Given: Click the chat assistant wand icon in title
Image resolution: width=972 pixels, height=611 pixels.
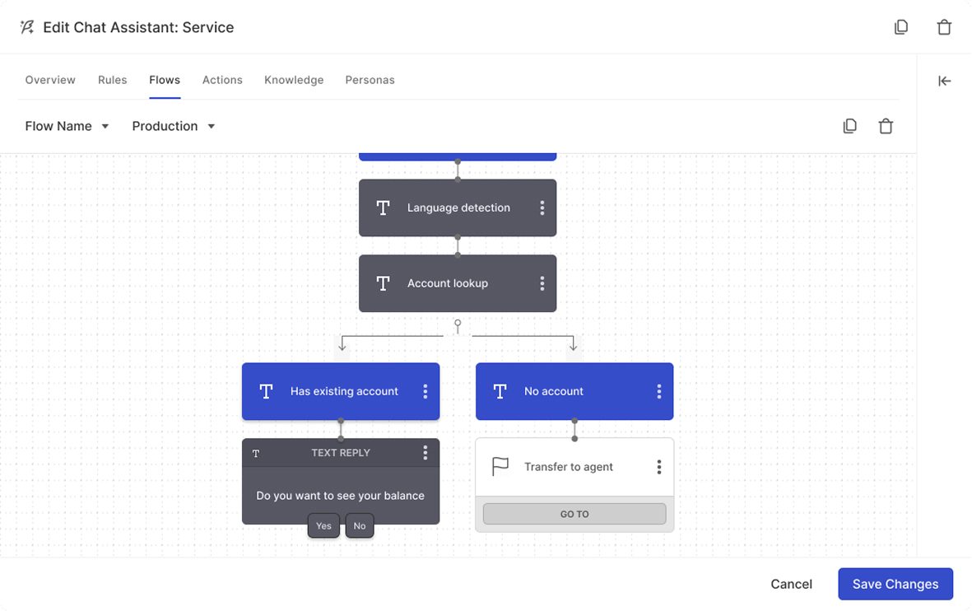Looking at the screenshot, I should pos(26,27).
